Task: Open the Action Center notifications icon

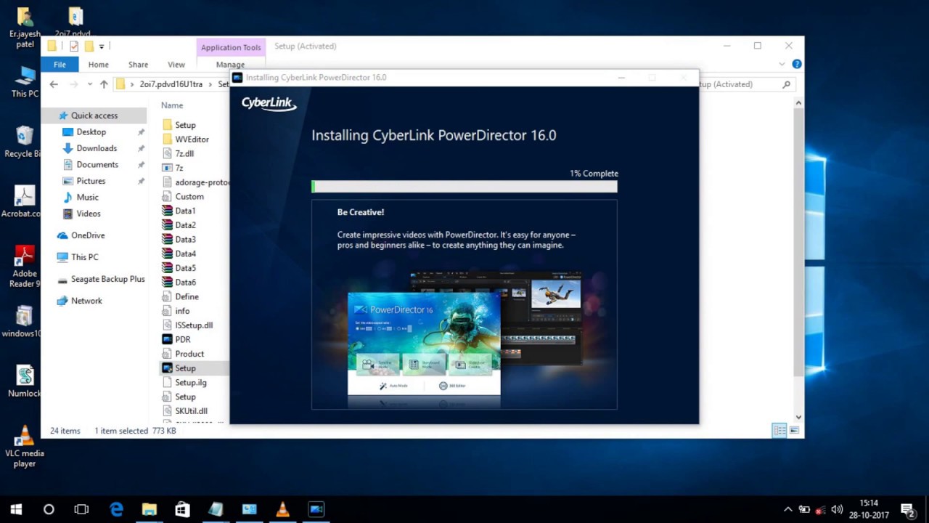Action: point(907,509)
